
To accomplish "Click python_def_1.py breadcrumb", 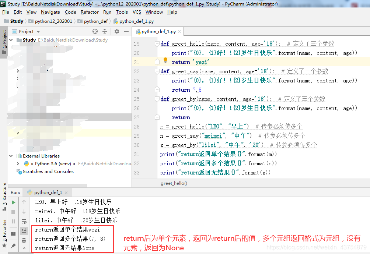I will click(133, 21).
